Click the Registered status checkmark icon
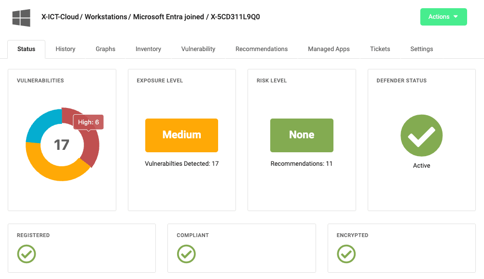This screenshot has width=484, height=279. pos(27,254)
